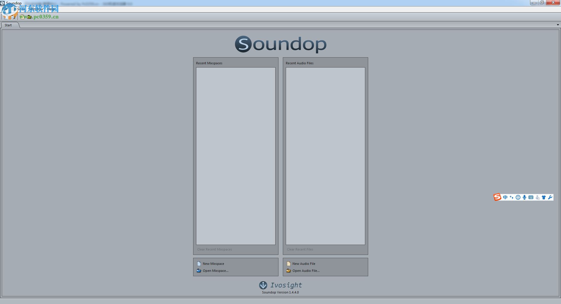Open the Help menu
Viewport: 561px width, 304px height.
click(x=51, y=9)
